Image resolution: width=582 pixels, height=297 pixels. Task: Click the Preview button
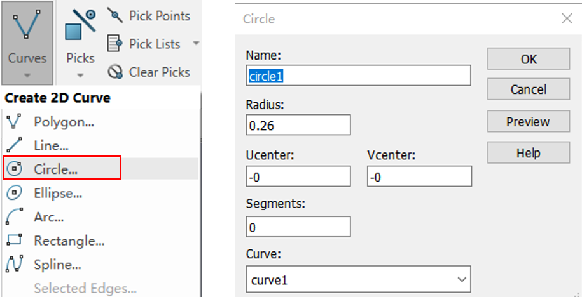[529, 121]
